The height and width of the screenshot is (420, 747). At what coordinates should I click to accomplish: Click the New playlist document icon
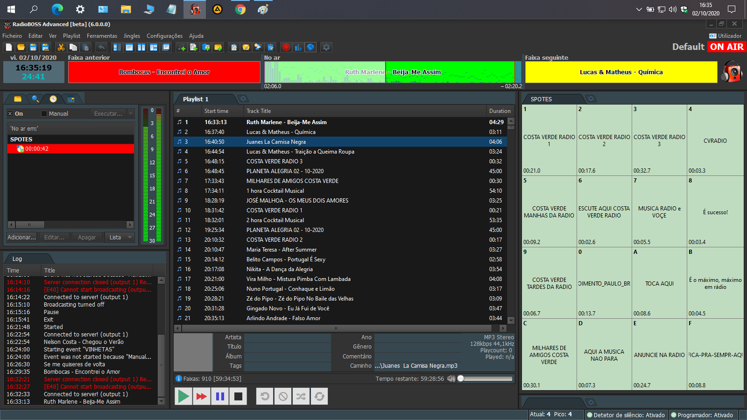(x=8, y=47)
